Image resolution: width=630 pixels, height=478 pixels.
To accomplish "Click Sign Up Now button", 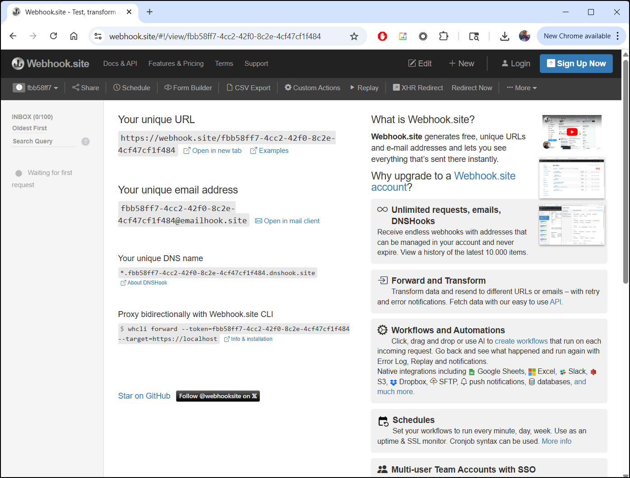I will [576, 64].
